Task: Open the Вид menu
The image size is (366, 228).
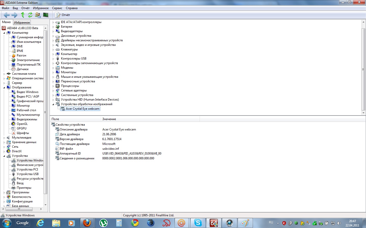Action: click(x=15, y=8)
